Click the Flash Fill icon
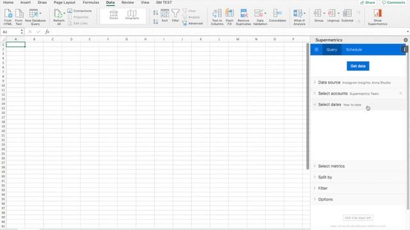Viewport: 410px width, 230px height. click(229, 17)
